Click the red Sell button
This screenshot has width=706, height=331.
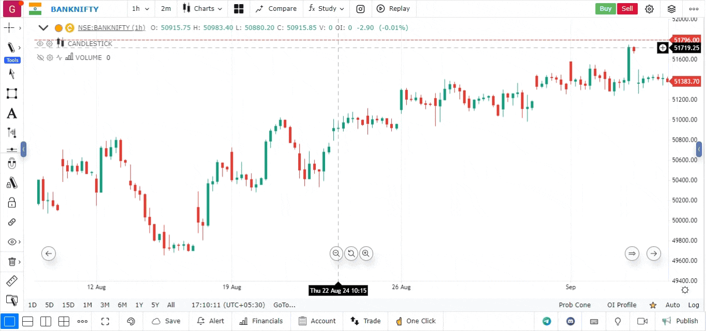pos(627,9)
